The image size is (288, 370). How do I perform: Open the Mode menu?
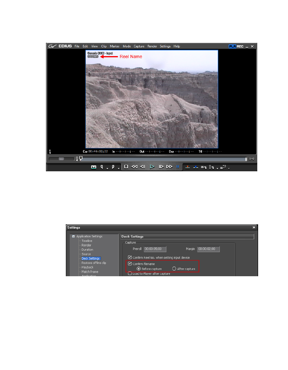point(127,46)
